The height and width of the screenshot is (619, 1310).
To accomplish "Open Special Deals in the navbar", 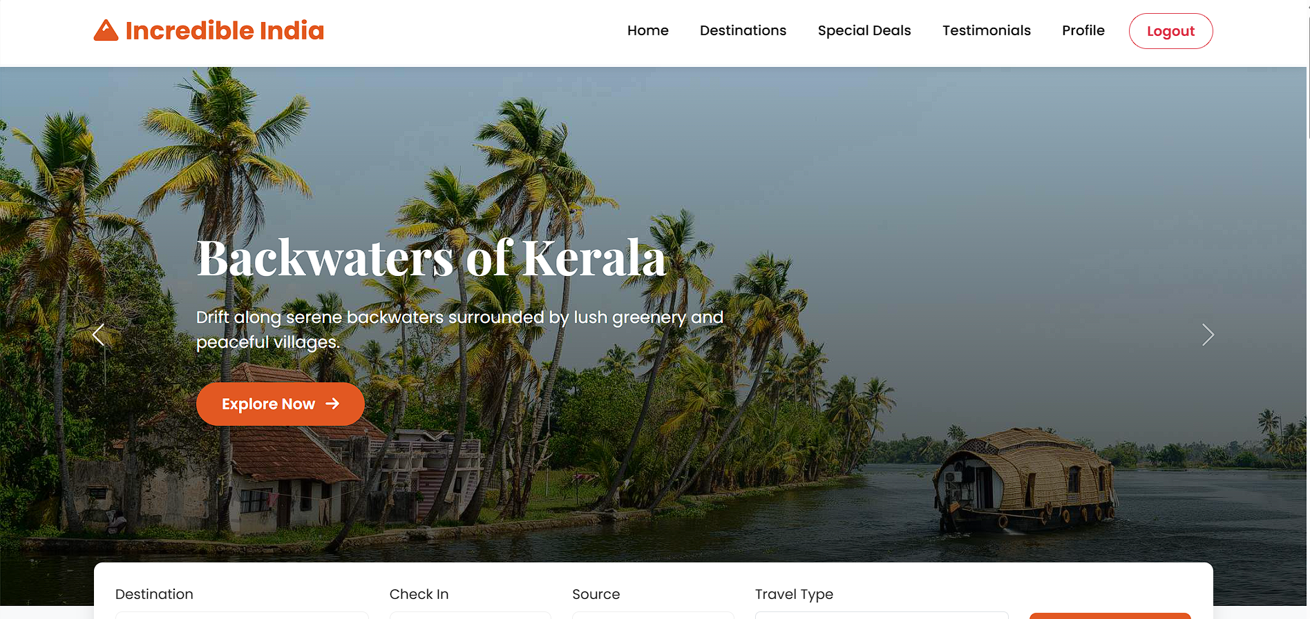I will point(864,30).
